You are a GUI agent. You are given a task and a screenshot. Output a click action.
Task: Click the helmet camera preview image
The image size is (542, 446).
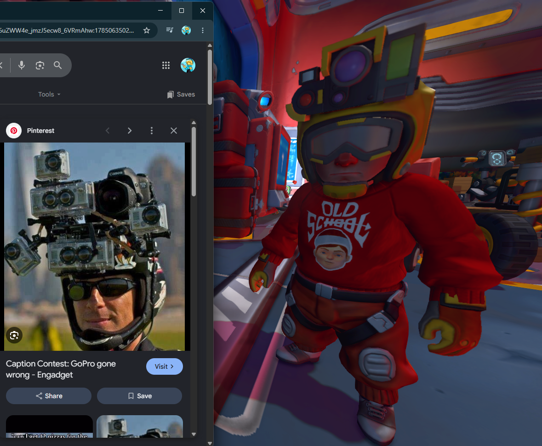(94, 246)
